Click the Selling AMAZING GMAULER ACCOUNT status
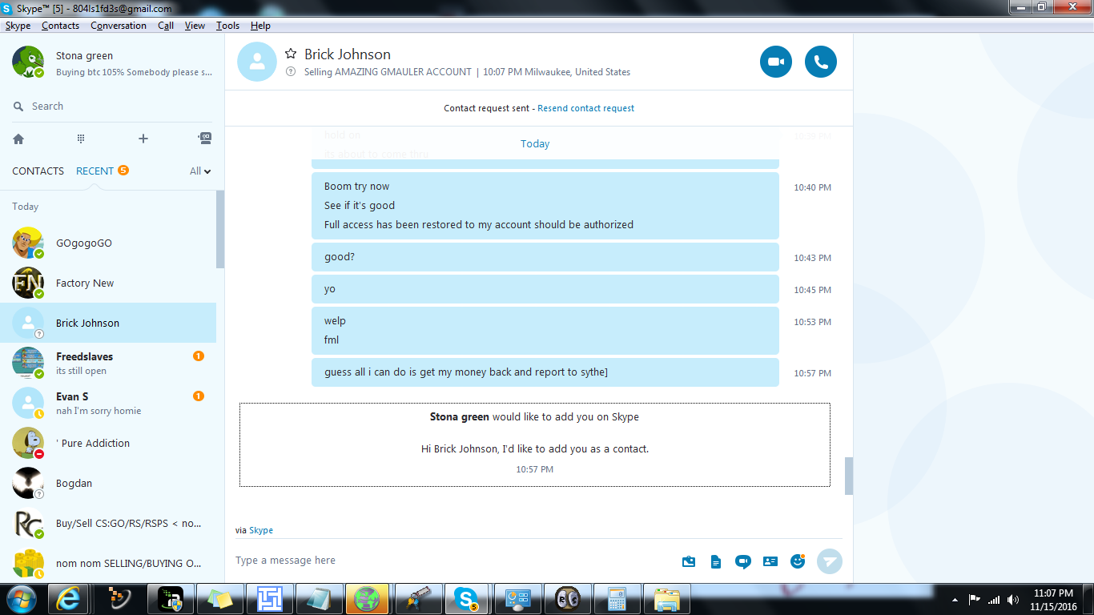1094x615 pixels. point(388,72)
